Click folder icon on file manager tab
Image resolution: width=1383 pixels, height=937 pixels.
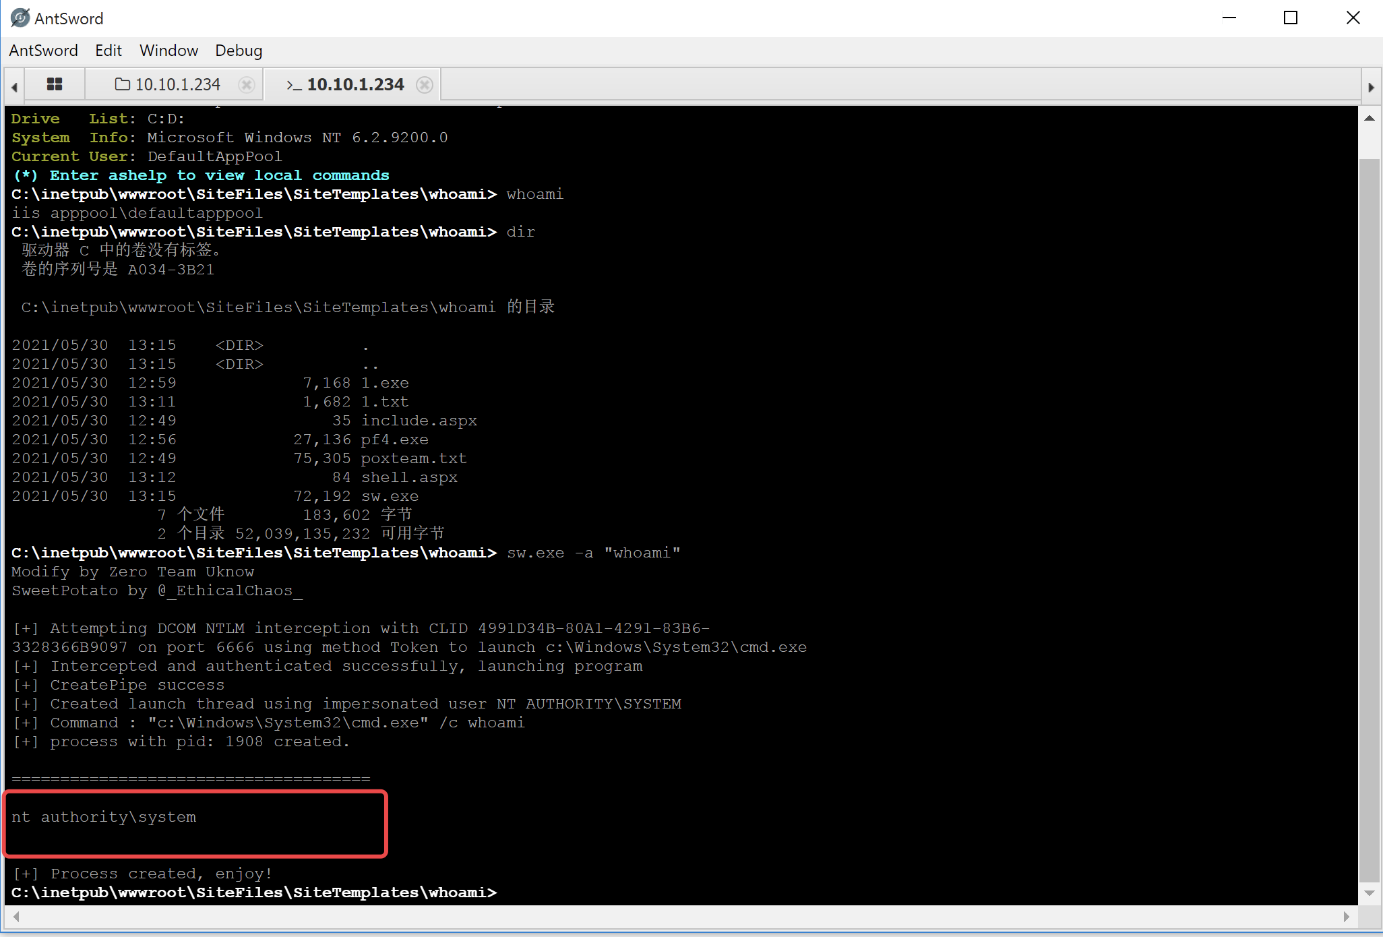[122, 84]
